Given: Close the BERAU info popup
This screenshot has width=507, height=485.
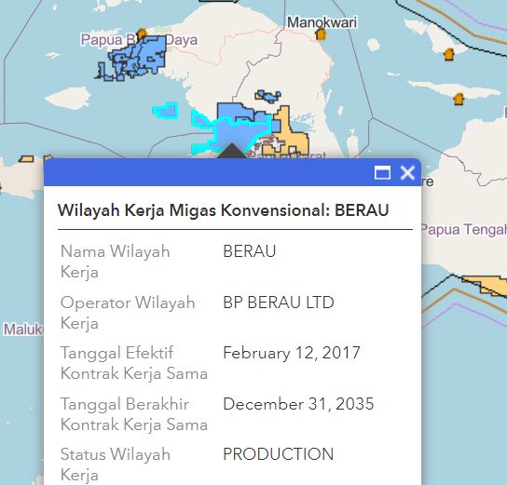Looking at the screenshot, I should pyautogui.click(x=407, y=172).
